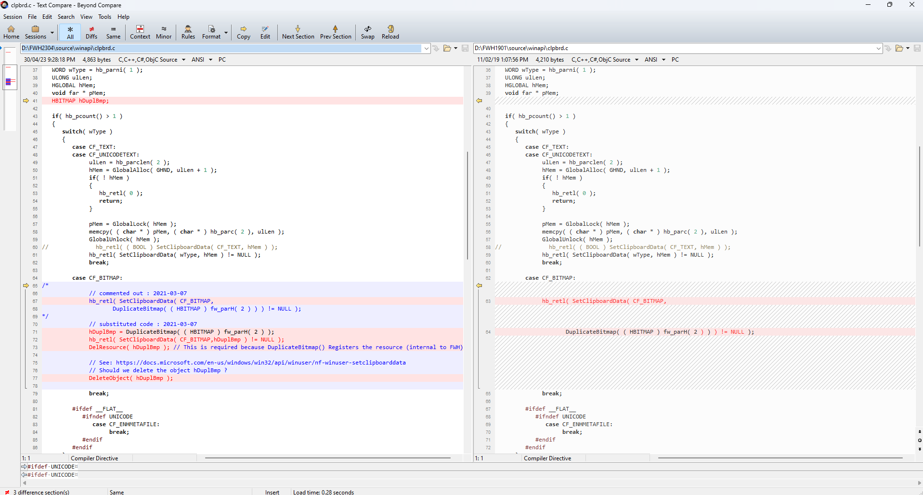
Task: Open right pane ANSI encoding dropdown
Action: (x=655, y=60)
